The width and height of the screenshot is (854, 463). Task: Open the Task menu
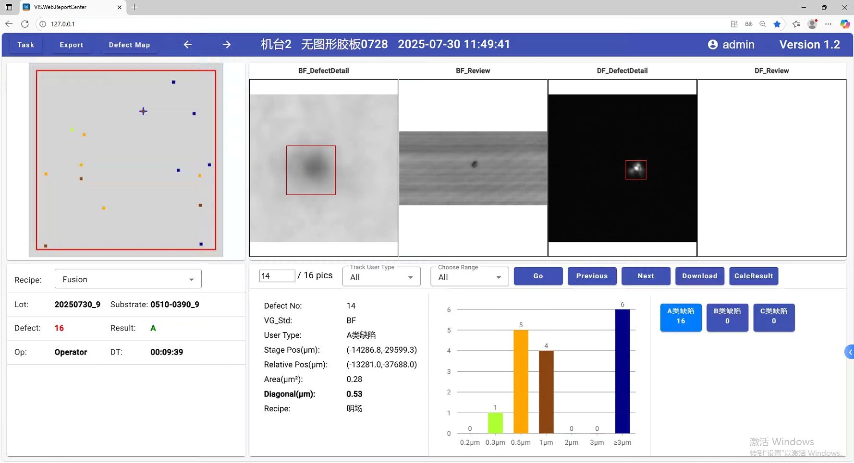26,45
